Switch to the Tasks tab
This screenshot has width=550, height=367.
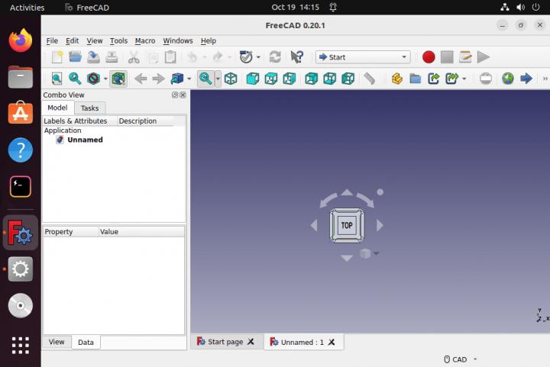pos(90,108)
